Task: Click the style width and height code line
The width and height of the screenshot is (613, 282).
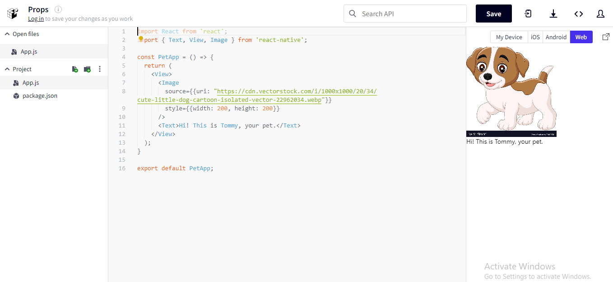Action: coord(223,108)
